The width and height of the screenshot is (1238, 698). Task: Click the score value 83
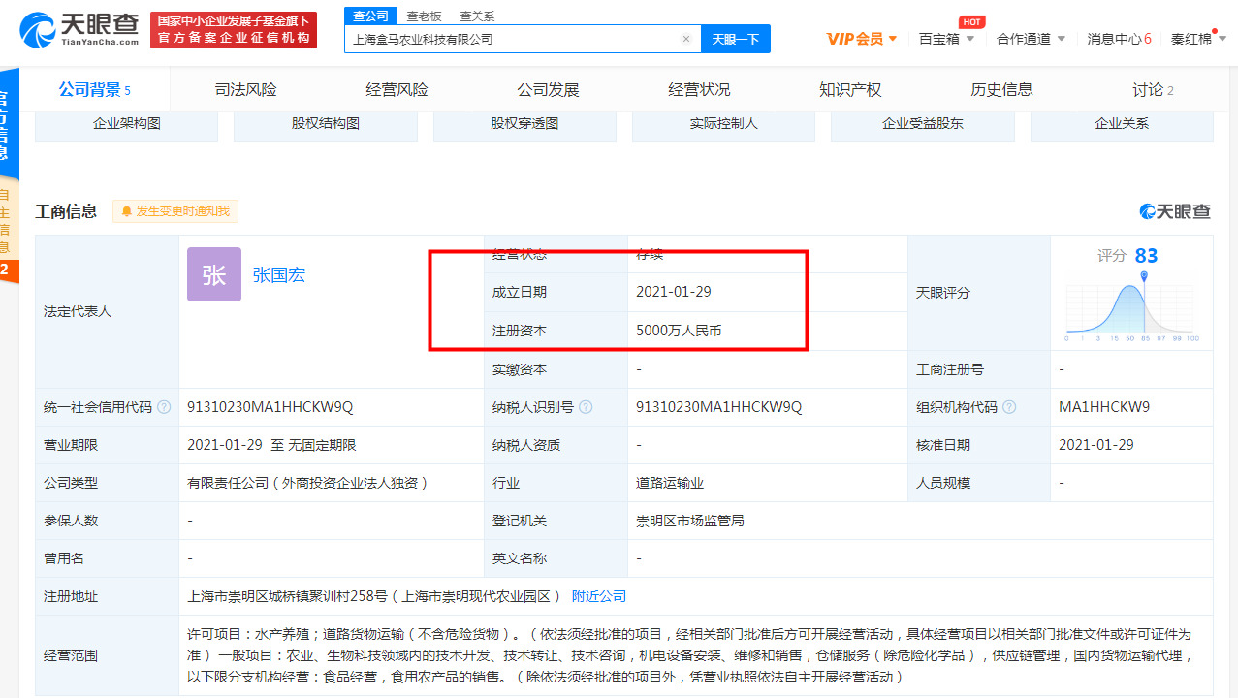click(x=1146, y=256)
